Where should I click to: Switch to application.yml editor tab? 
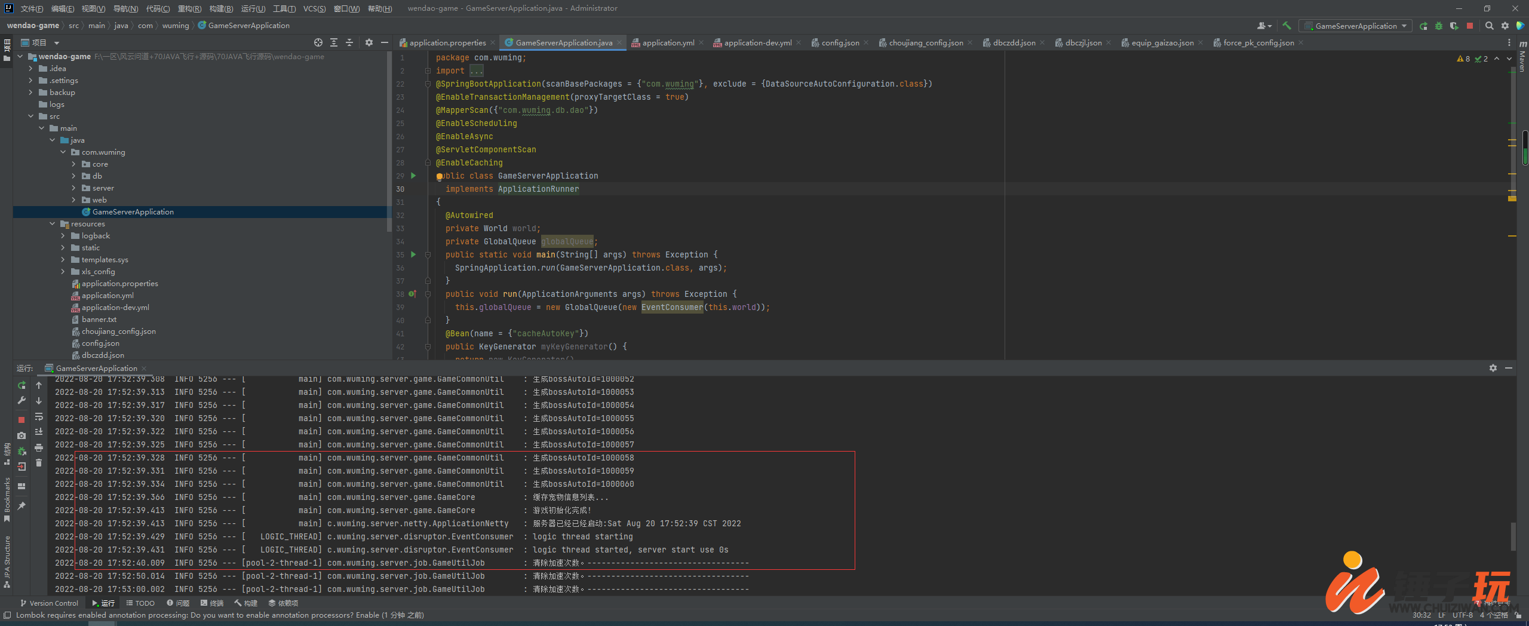point(668,42)
